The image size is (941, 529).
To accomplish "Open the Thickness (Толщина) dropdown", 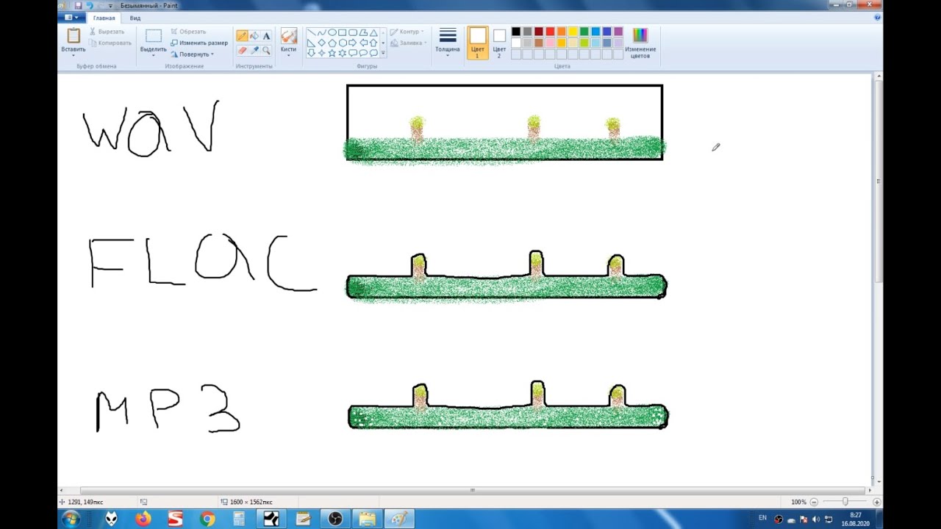I will pos(448,43).
